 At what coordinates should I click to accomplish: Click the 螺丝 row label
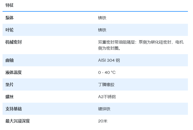coord(10,97)
